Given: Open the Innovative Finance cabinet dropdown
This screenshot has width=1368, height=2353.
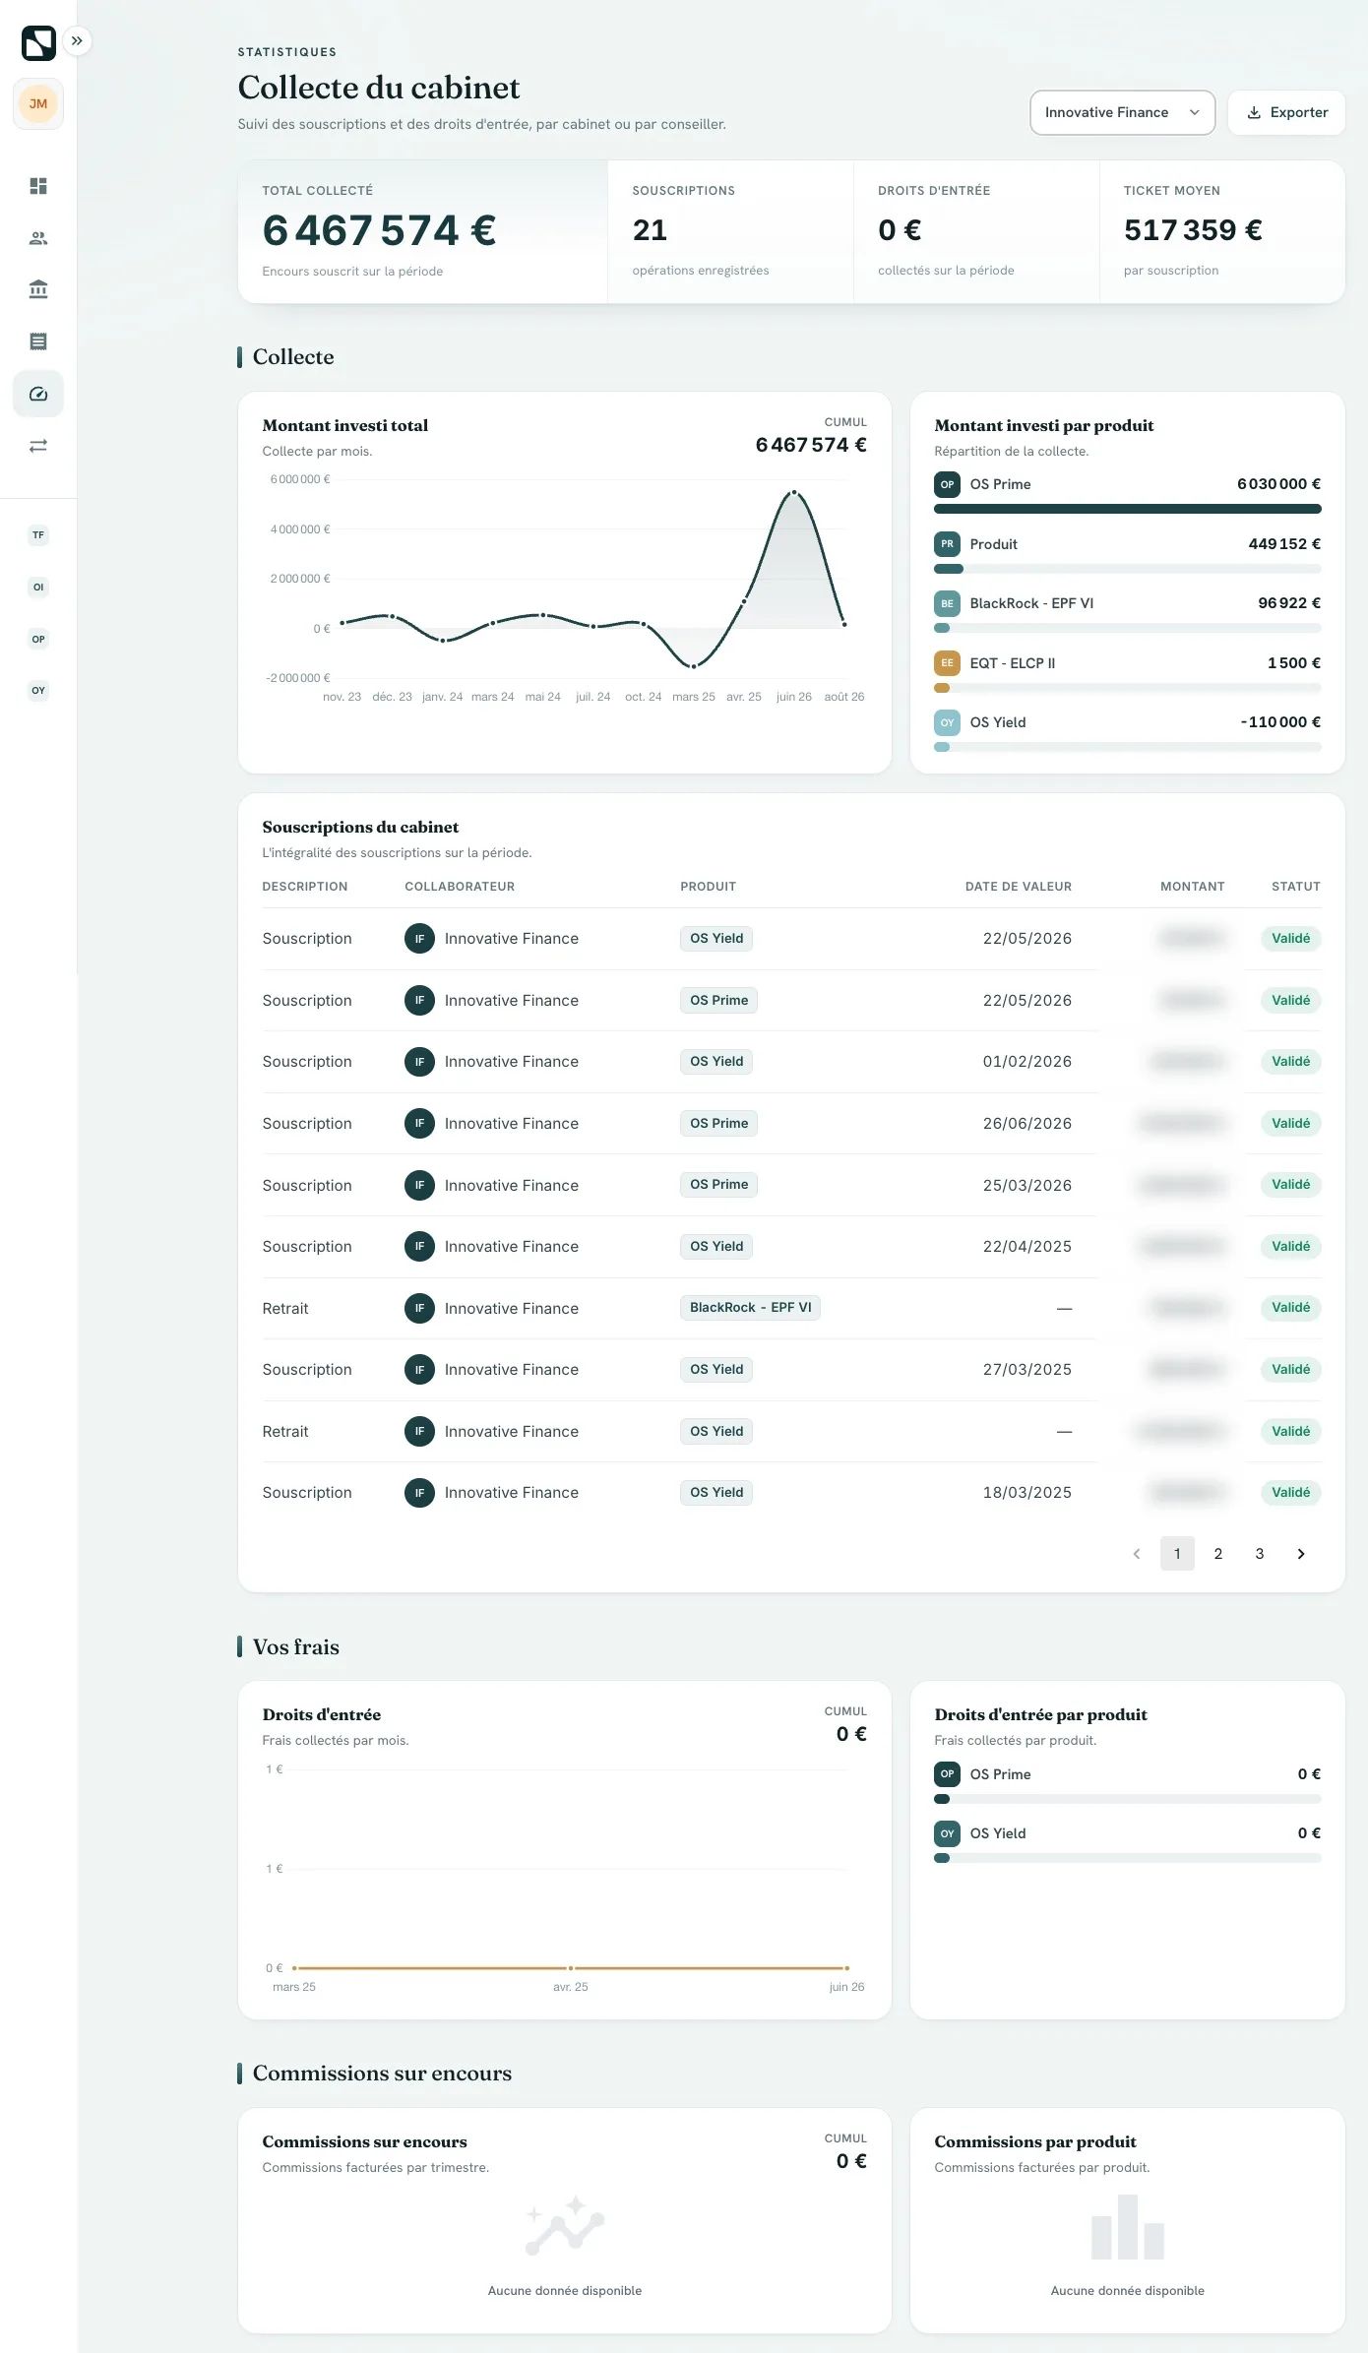Looking at the screenshot, I should coord(1122,112).
